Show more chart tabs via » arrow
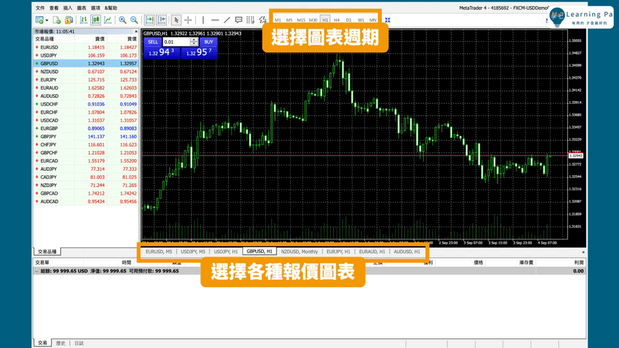 coord(583,252)
